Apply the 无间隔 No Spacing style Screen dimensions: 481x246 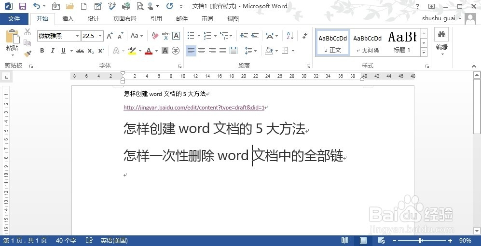(x=368, y=43)
